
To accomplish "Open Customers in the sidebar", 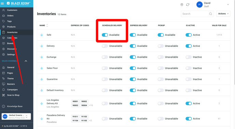I will pos(12,10).
